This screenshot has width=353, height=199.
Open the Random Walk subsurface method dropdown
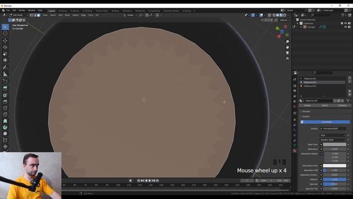pyautogui.click(x=333, y=140)
